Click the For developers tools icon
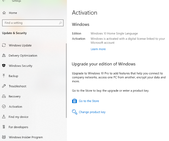Screen dimensions: 169x141 pyautogui.click(x=4, y=127)
